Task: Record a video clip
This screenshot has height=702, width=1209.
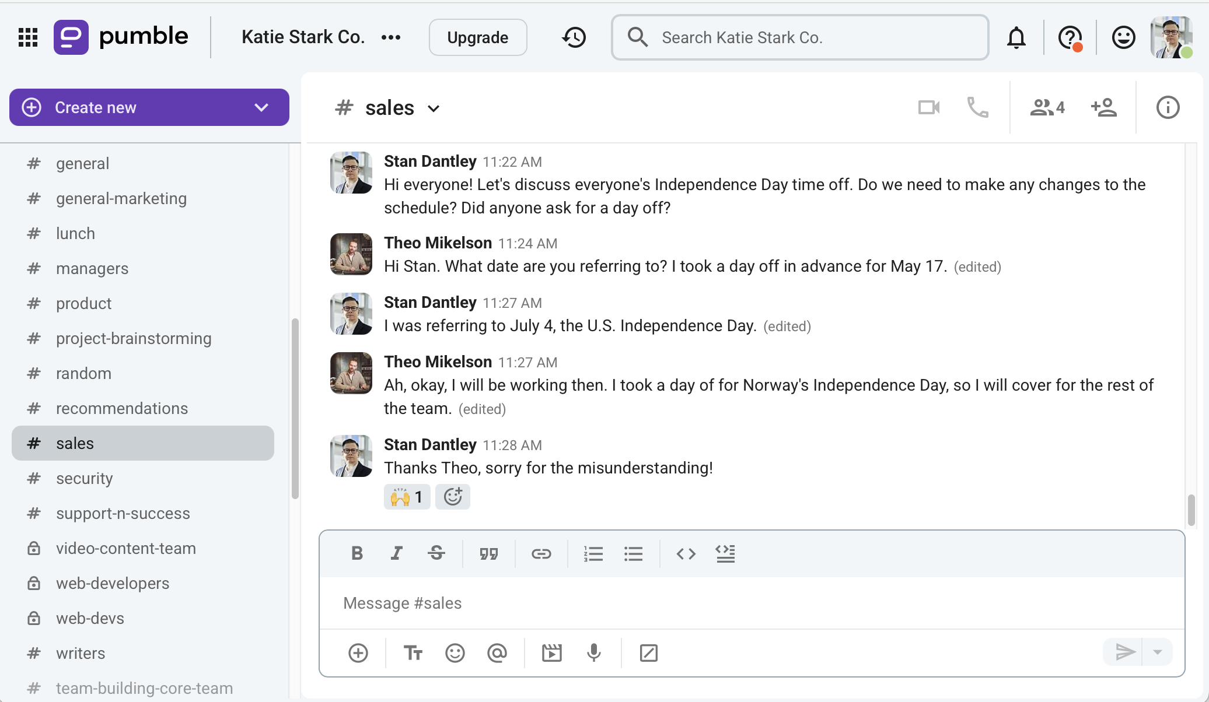Action: 552,652
